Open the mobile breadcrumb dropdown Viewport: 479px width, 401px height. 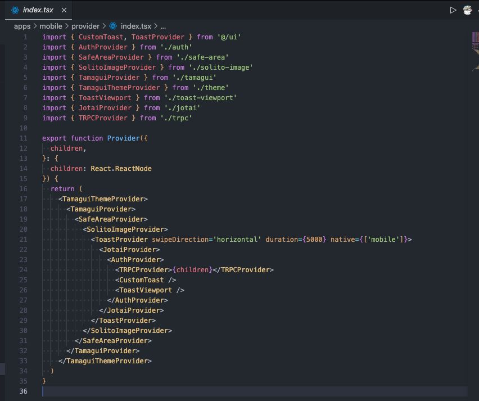coord(51,26)
